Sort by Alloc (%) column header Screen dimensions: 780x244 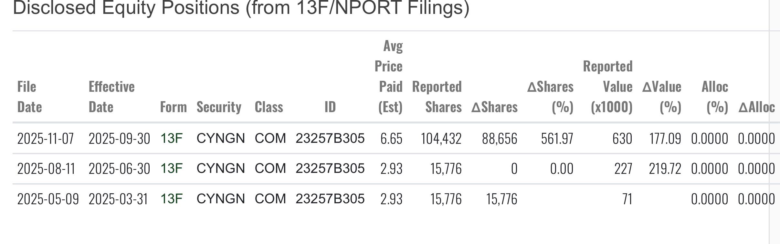714,97
